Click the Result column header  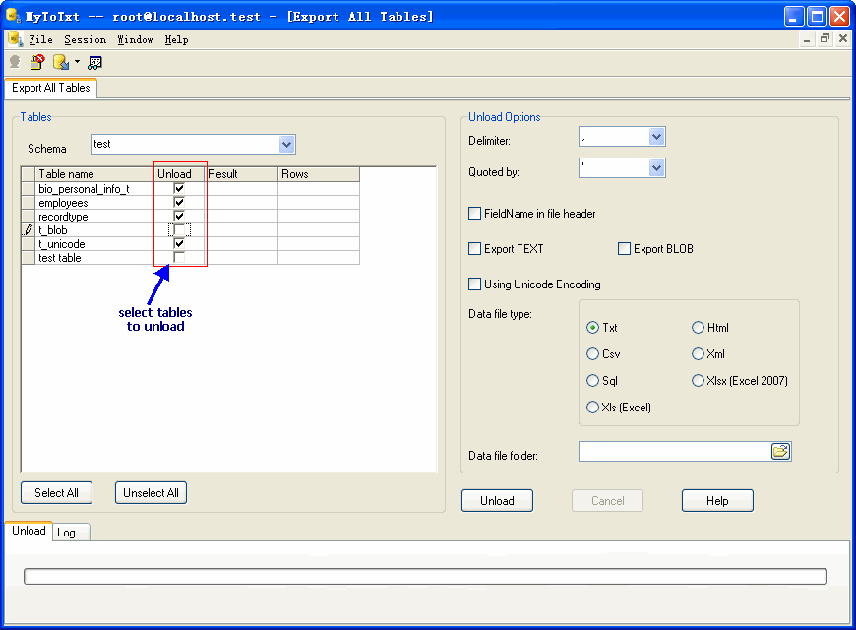[241, 174]
